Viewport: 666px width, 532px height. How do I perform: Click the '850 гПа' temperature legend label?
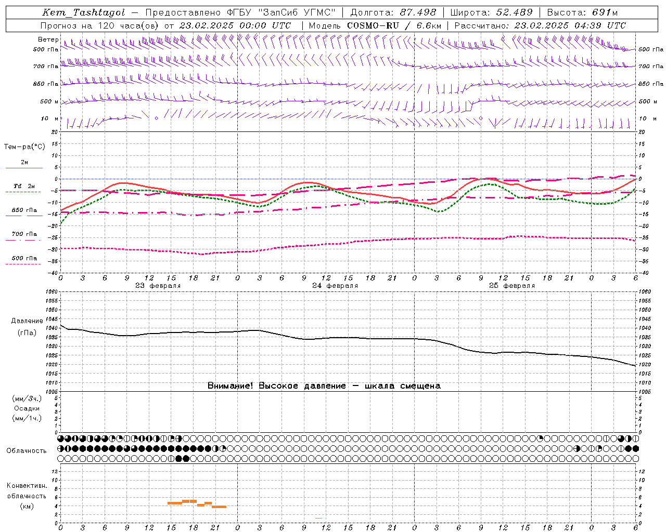24,210
